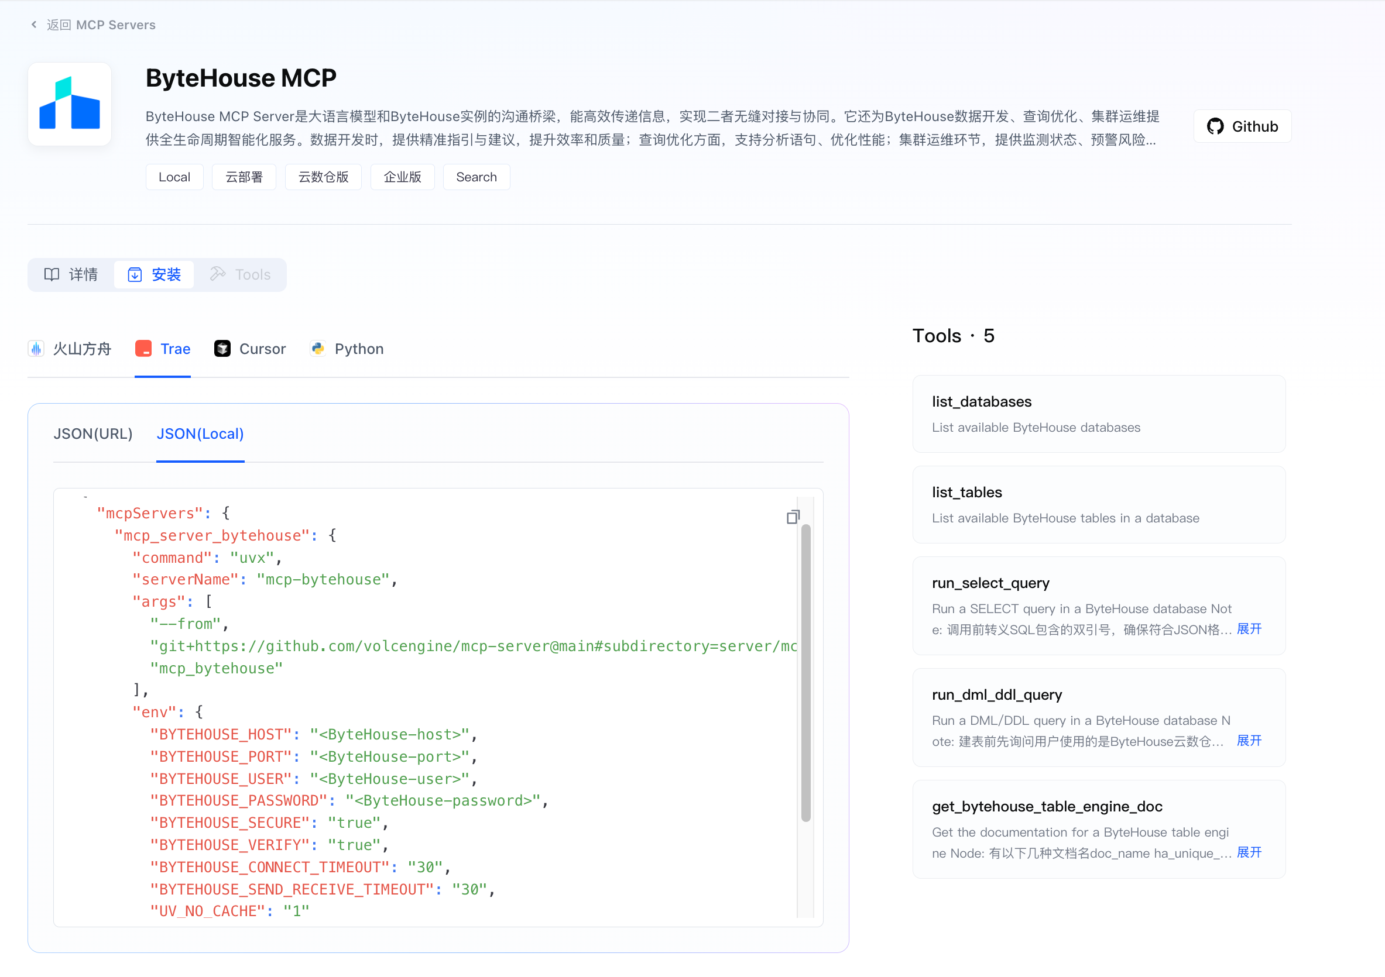The image size is (1385, 977).
Task: Switch to the 详情 tab
Action: click(71, 274)
